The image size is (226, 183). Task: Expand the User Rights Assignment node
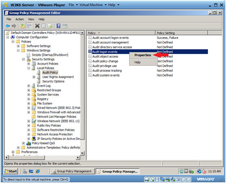click(34, 77)
